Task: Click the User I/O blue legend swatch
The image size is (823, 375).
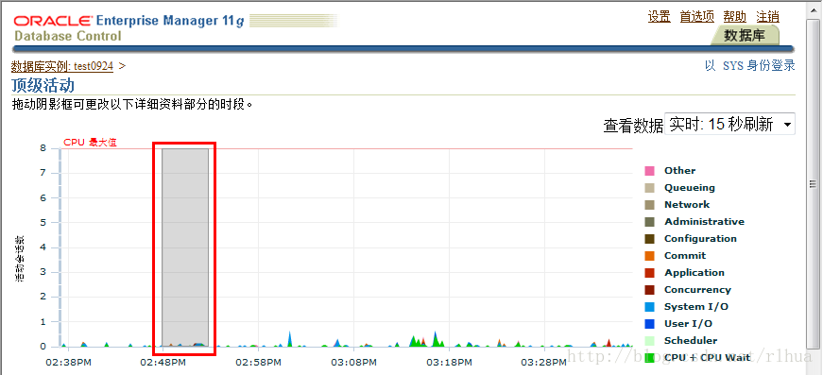Action: tap(649, 324)
